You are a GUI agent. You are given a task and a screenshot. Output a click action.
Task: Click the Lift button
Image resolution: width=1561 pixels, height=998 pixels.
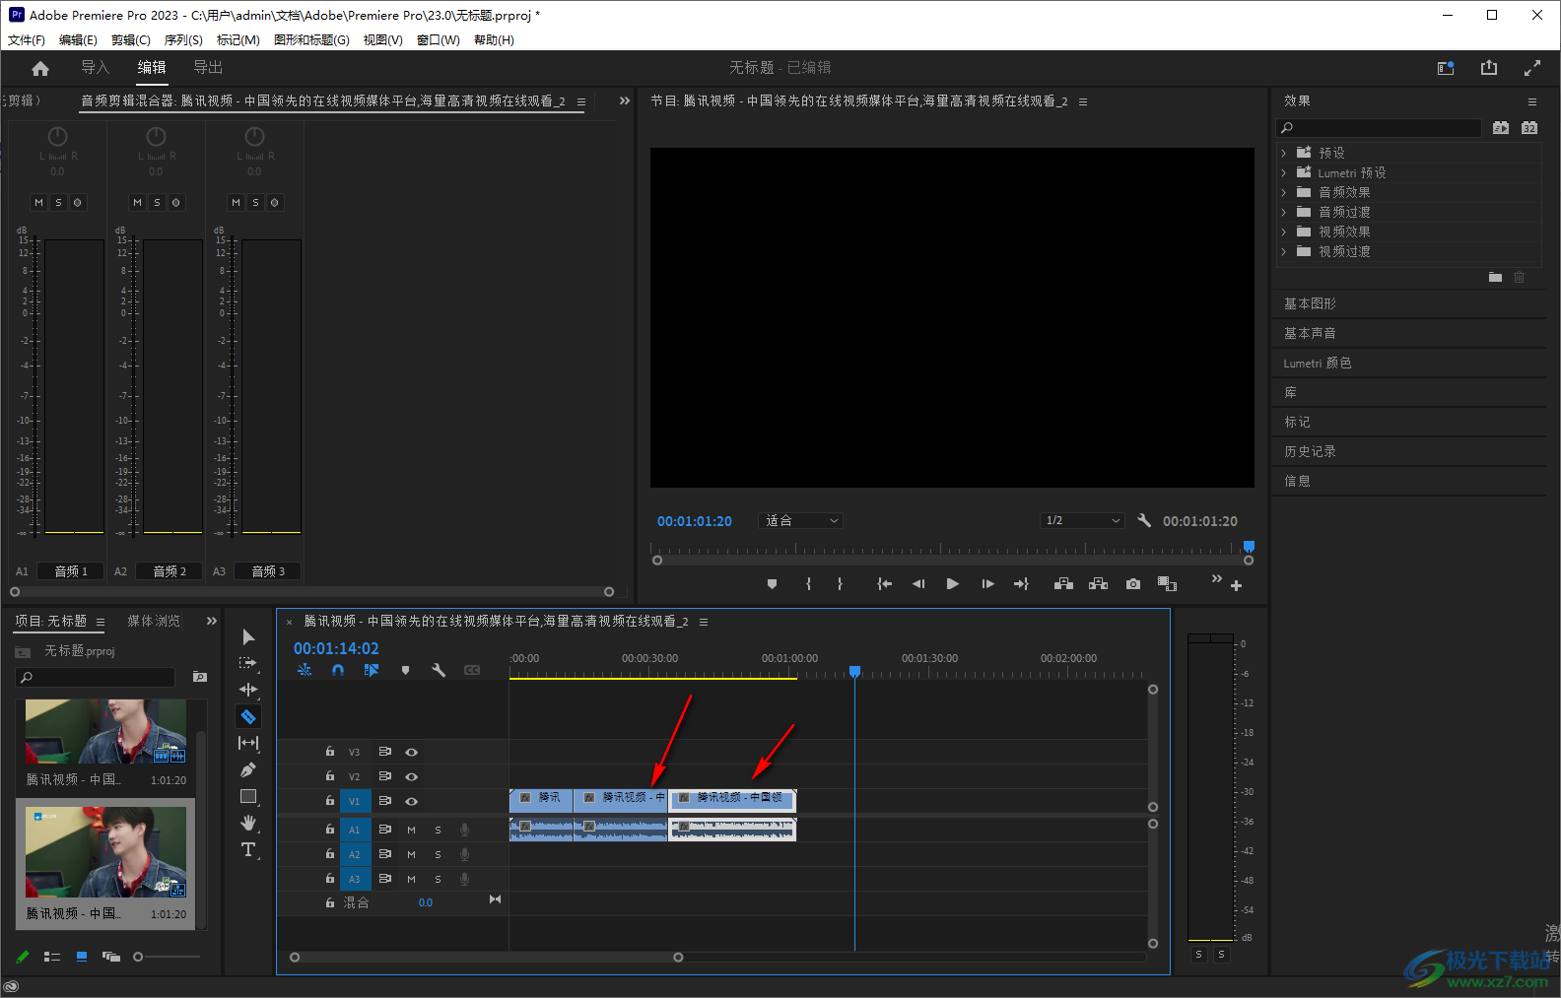click(x=1063, y=584)
